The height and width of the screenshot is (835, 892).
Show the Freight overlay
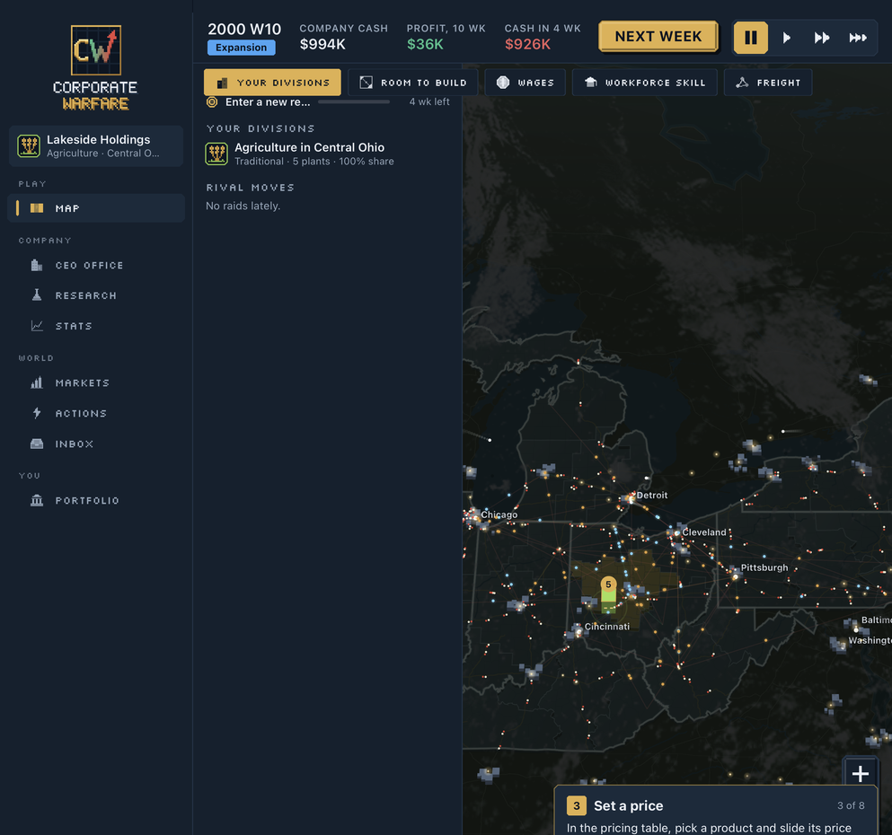(x=768, y=83)
